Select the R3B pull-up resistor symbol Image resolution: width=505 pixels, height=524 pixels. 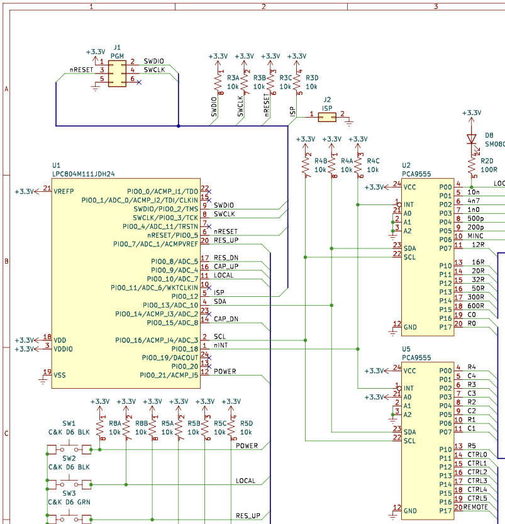[245, 82]
